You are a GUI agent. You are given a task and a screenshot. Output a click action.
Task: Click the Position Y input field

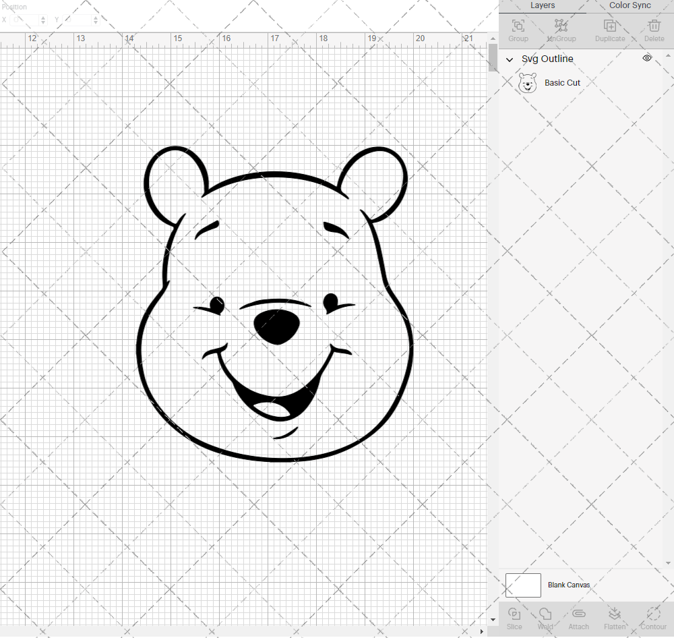(x=78, y=20)
